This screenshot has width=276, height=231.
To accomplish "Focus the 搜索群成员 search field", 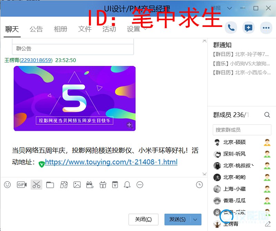I will [242, 130].
